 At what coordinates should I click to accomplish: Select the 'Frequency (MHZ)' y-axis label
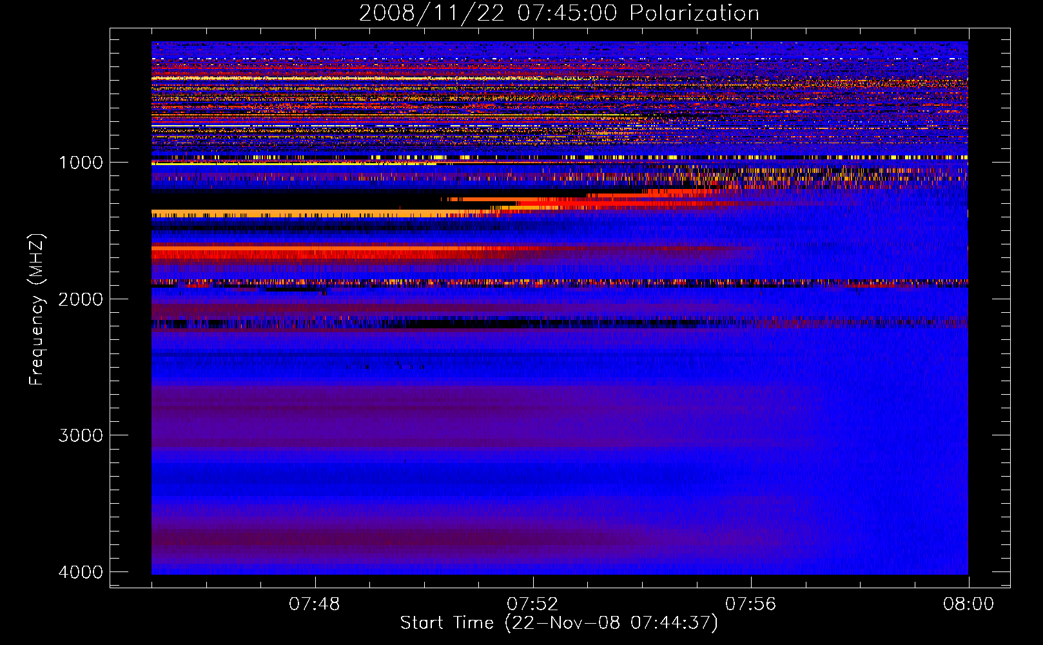[x=37, y=310]
